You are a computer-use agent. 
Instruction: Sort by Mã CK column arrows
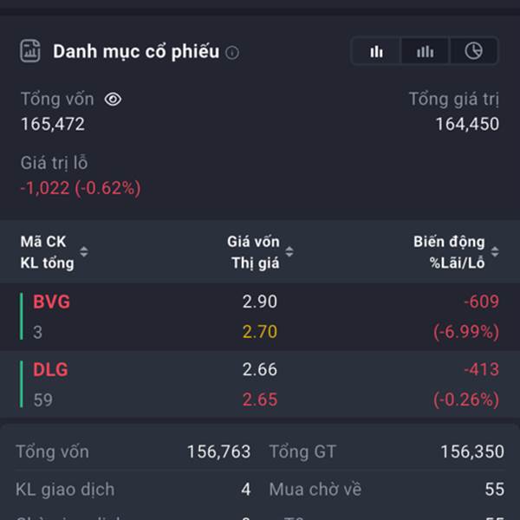pyautogui.click(x=84, y=252)
